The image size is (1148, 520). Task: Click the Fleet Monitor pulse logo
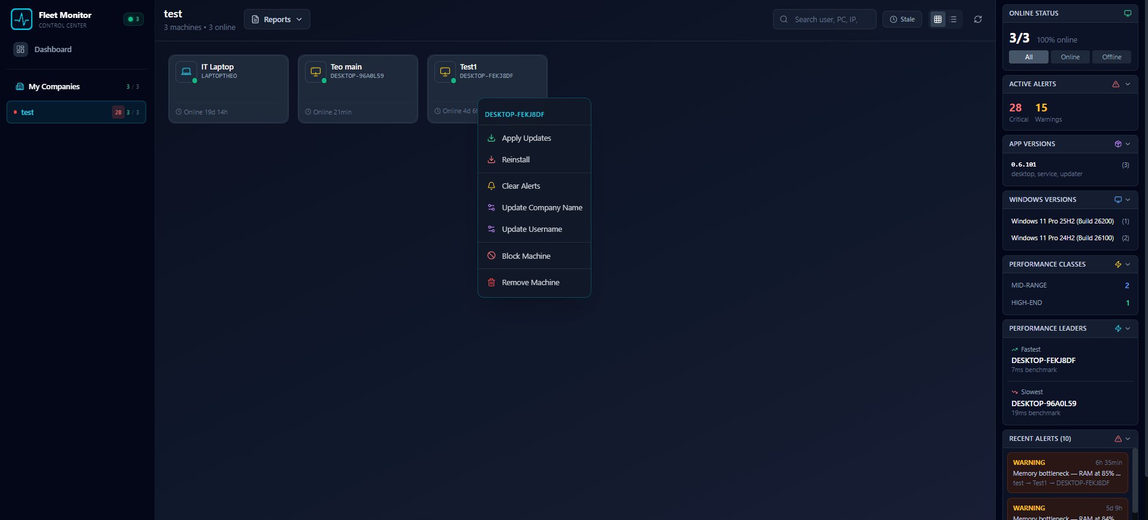[22, 19]
